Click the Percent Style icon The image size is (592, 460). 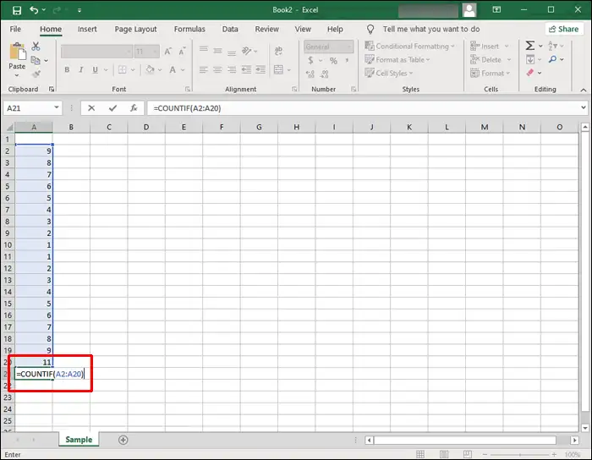333,61
